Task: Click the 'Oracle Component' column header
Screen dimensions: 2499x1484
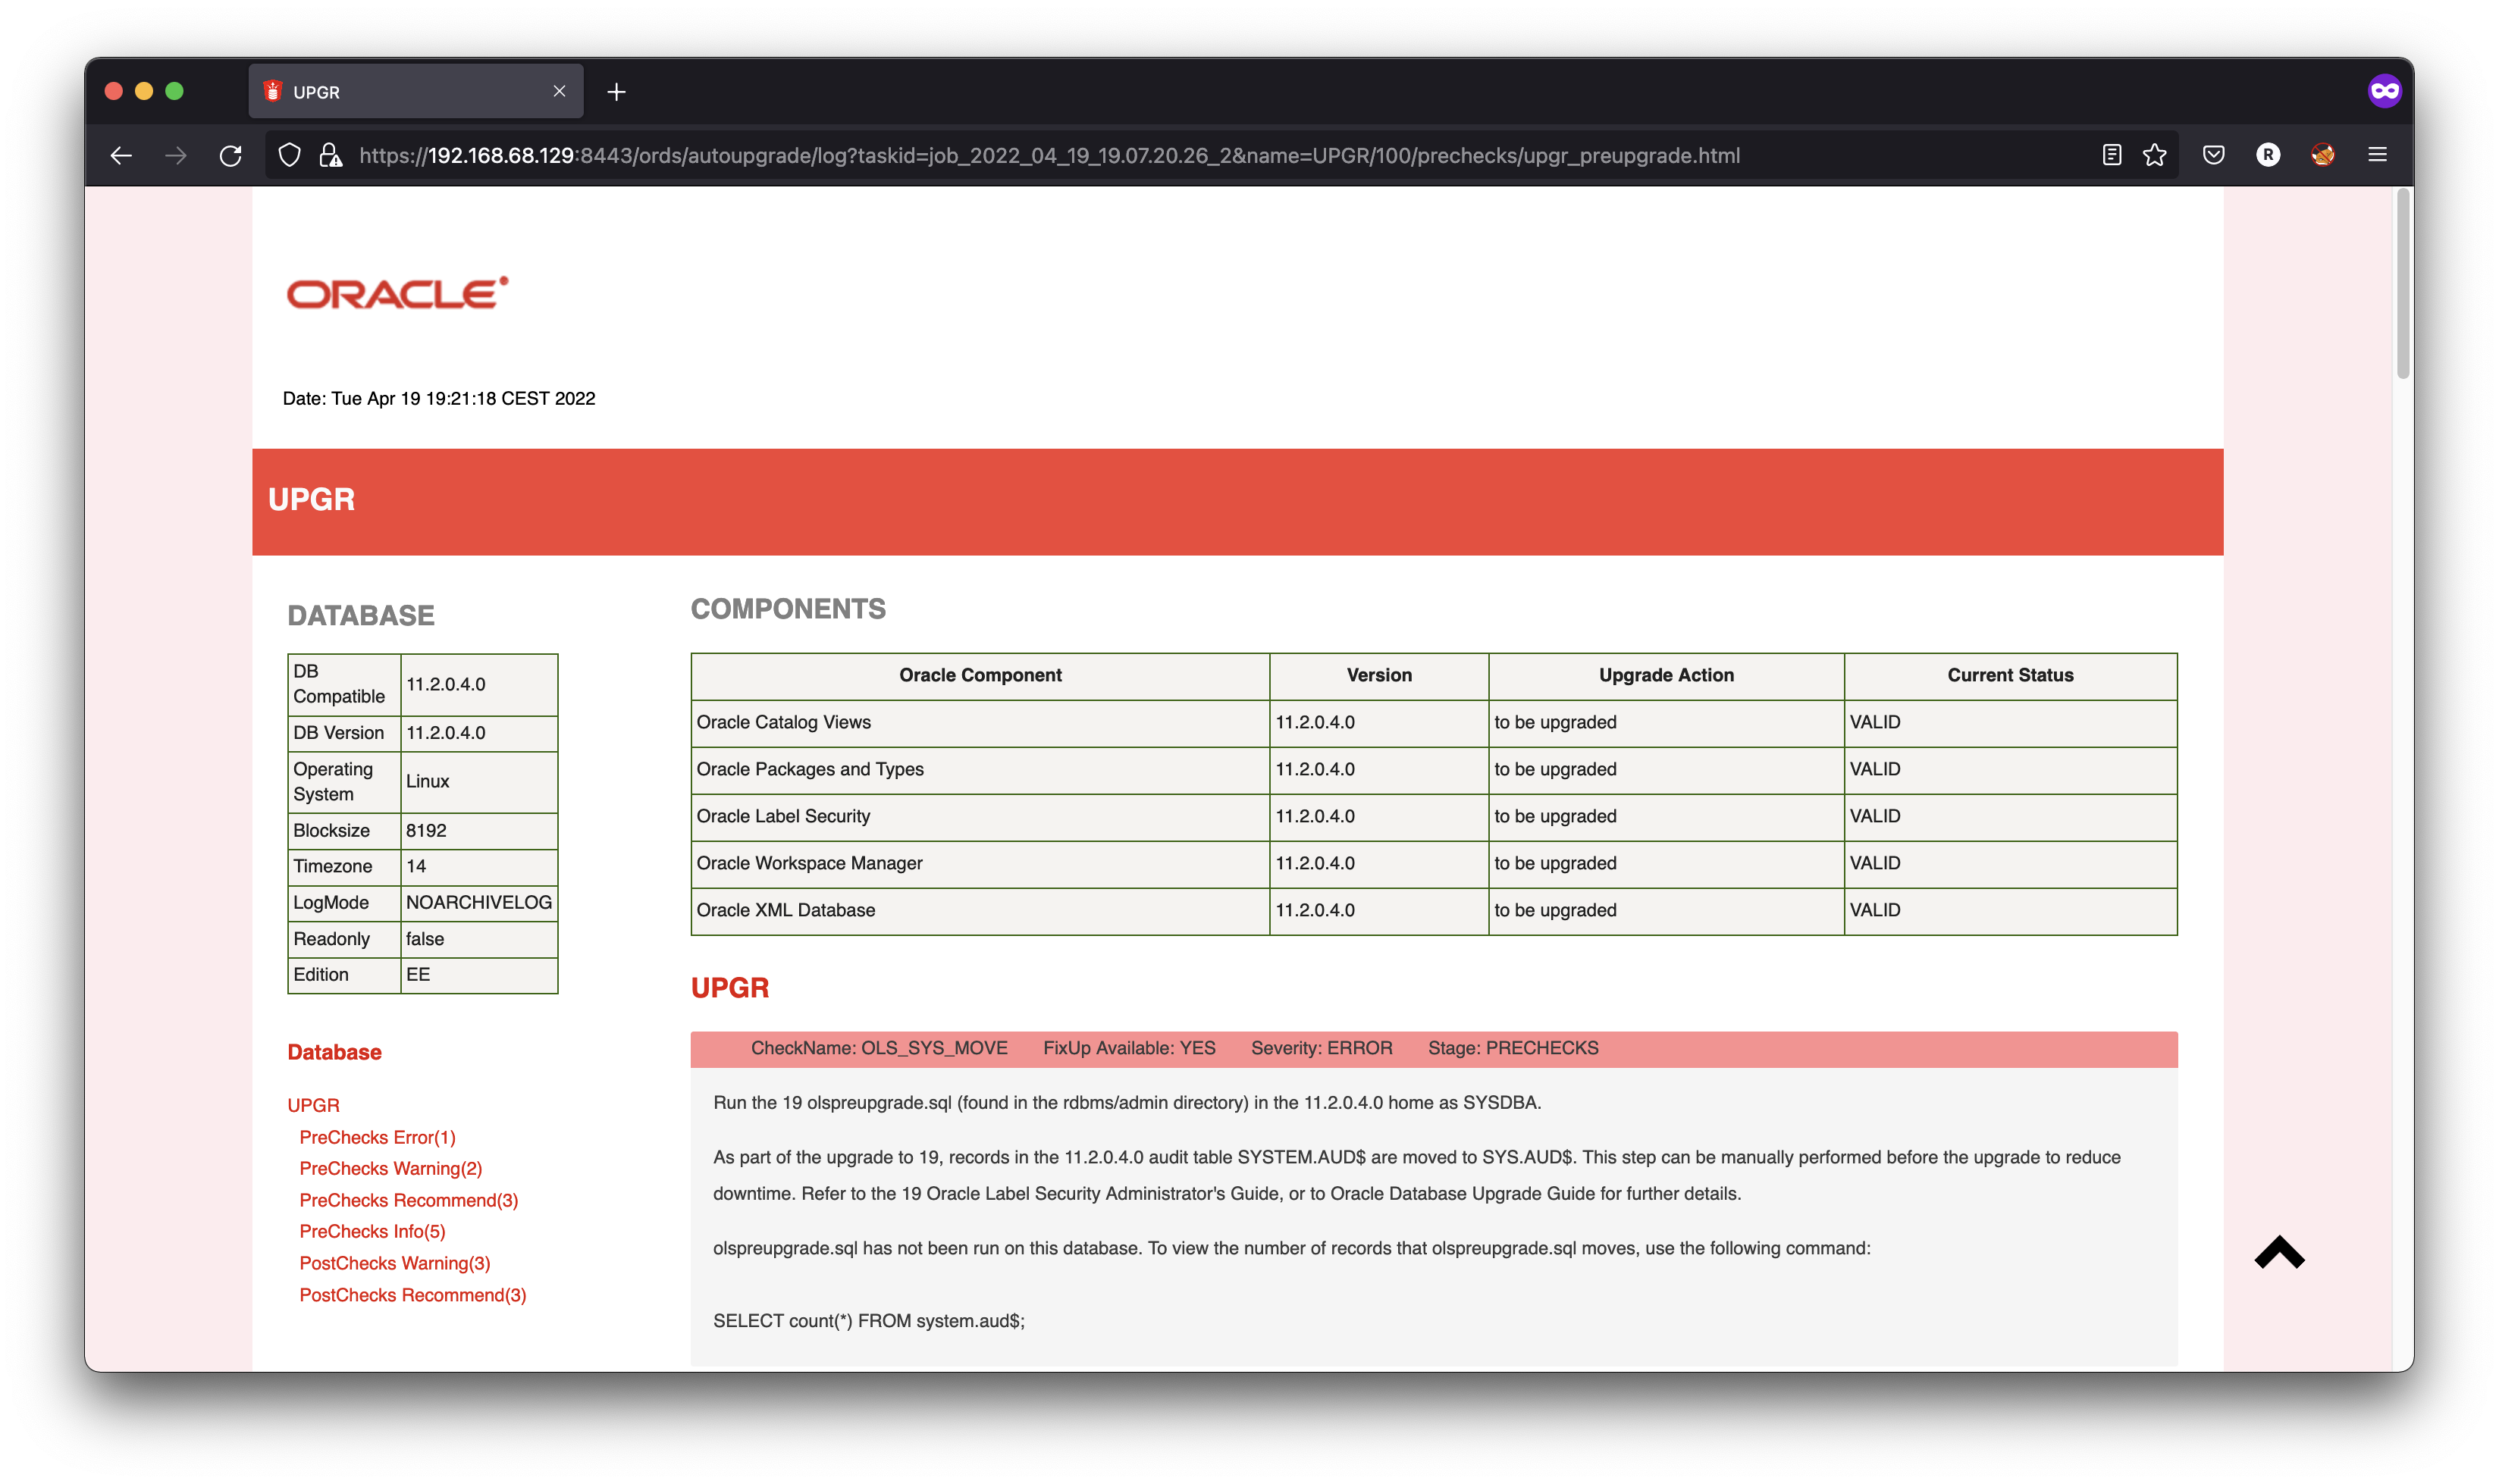Action: 980,676
